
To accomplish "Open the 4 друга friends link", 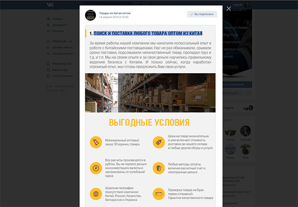I will click(228, 108).
